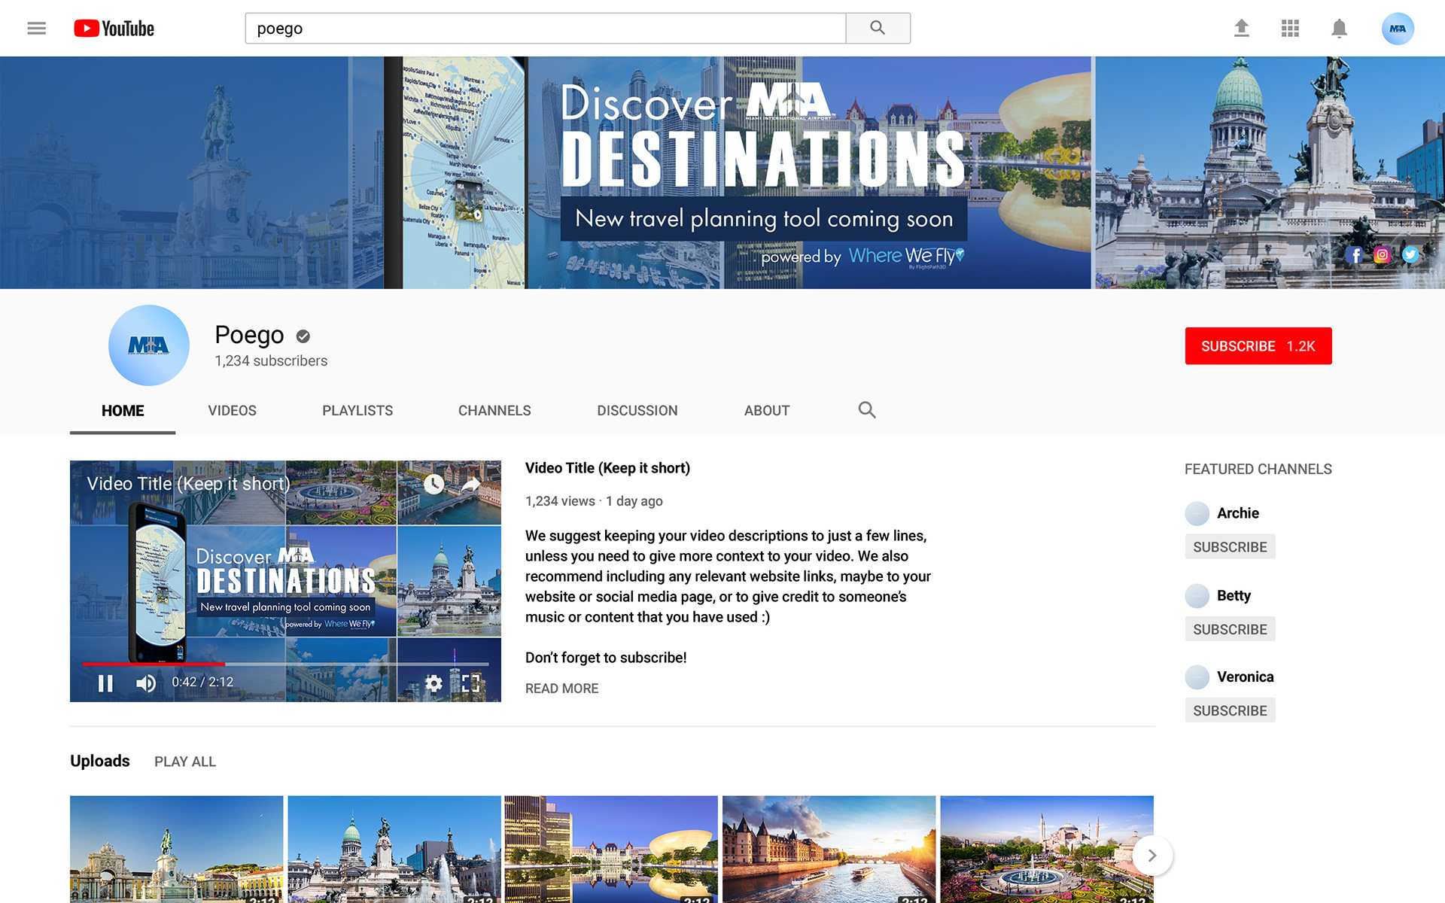Seek on the video progress bar
Viewport: 1445px width, 903px height.
coord(285,664)
